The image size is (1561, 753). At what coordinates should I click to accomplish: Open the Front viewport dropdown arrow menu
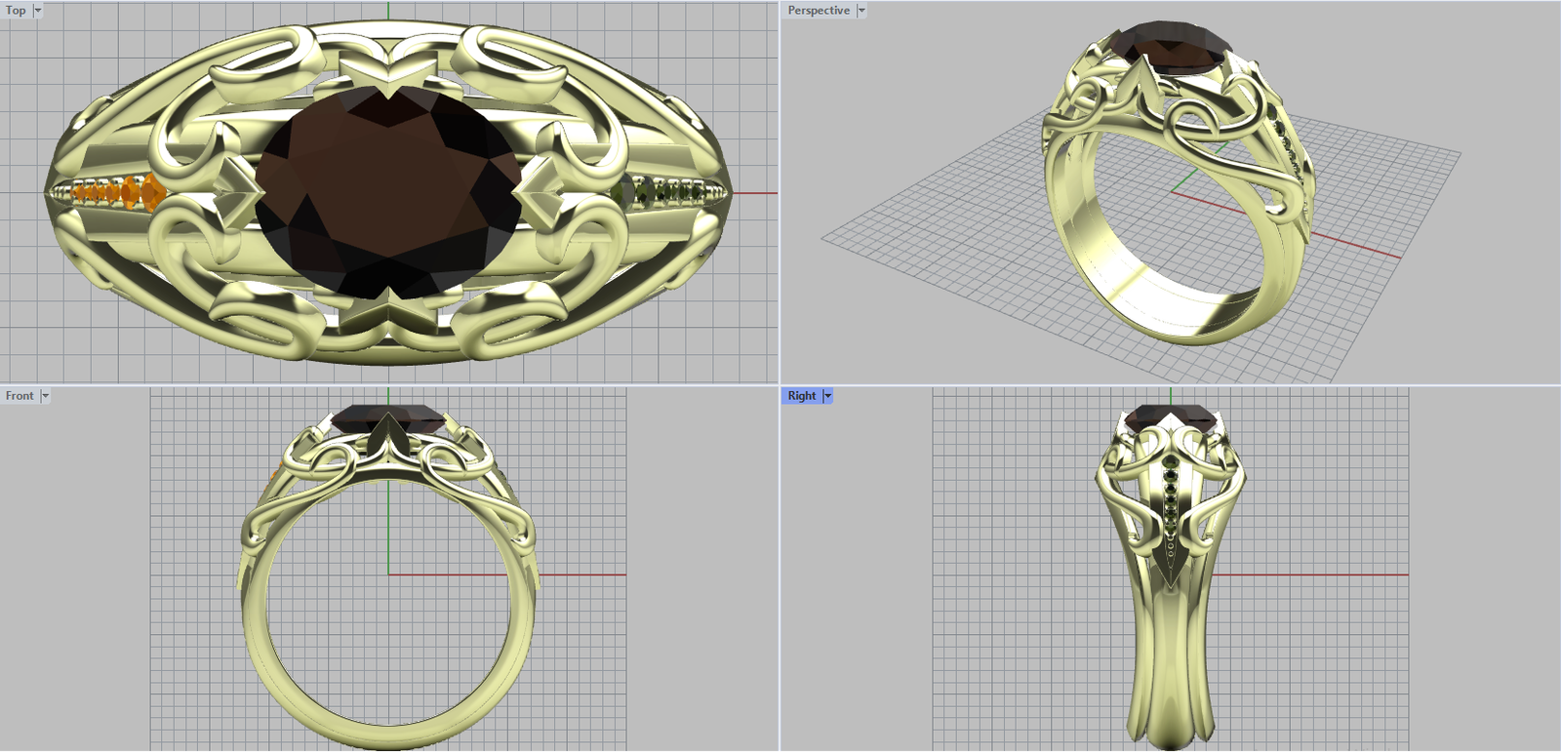45,396
